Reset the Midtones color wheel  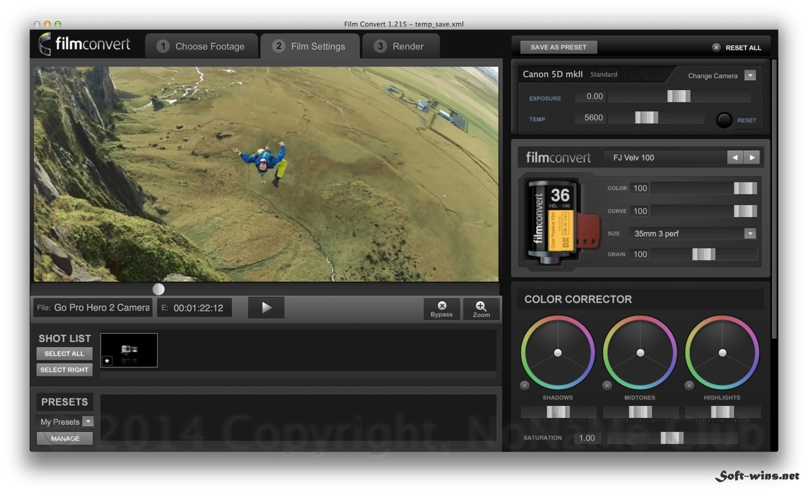click(607, 386)
